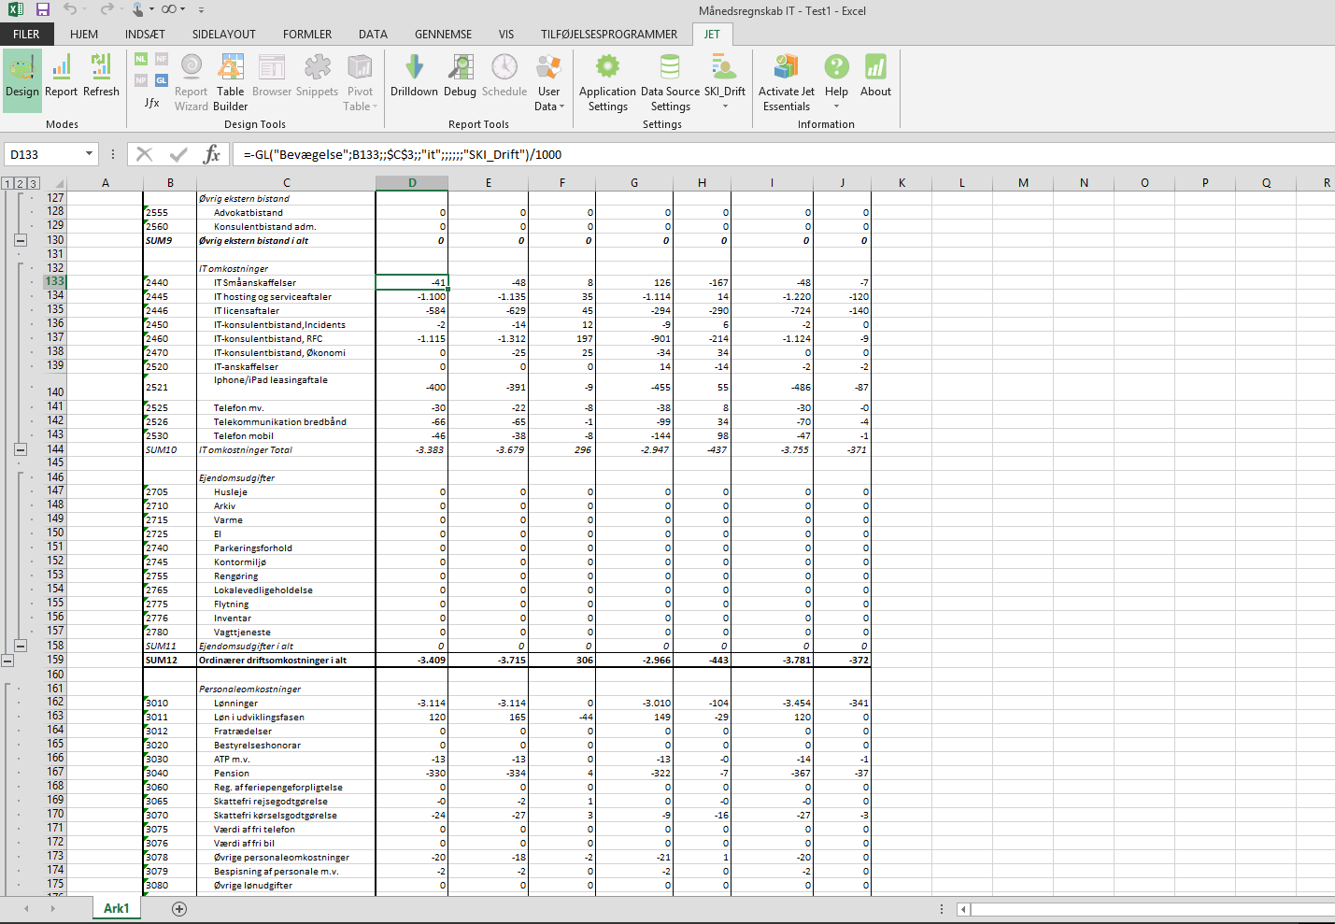
Task: Click the Name Box showing D133
Action: [44, 154]
